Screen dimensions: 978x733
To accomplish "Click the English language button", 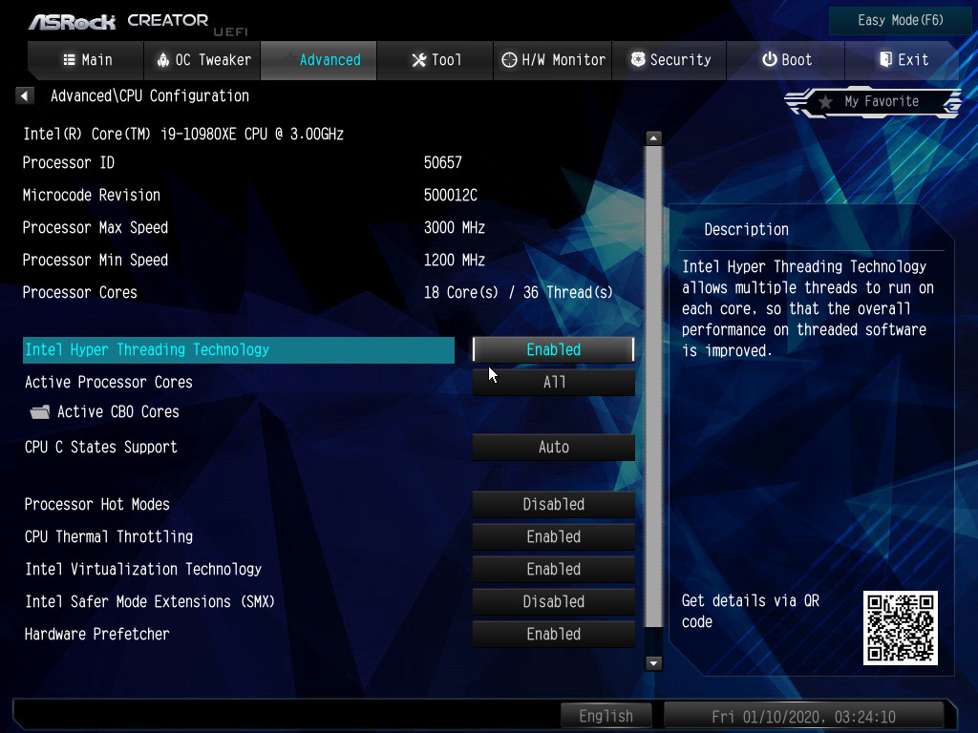I will point(606,716).
